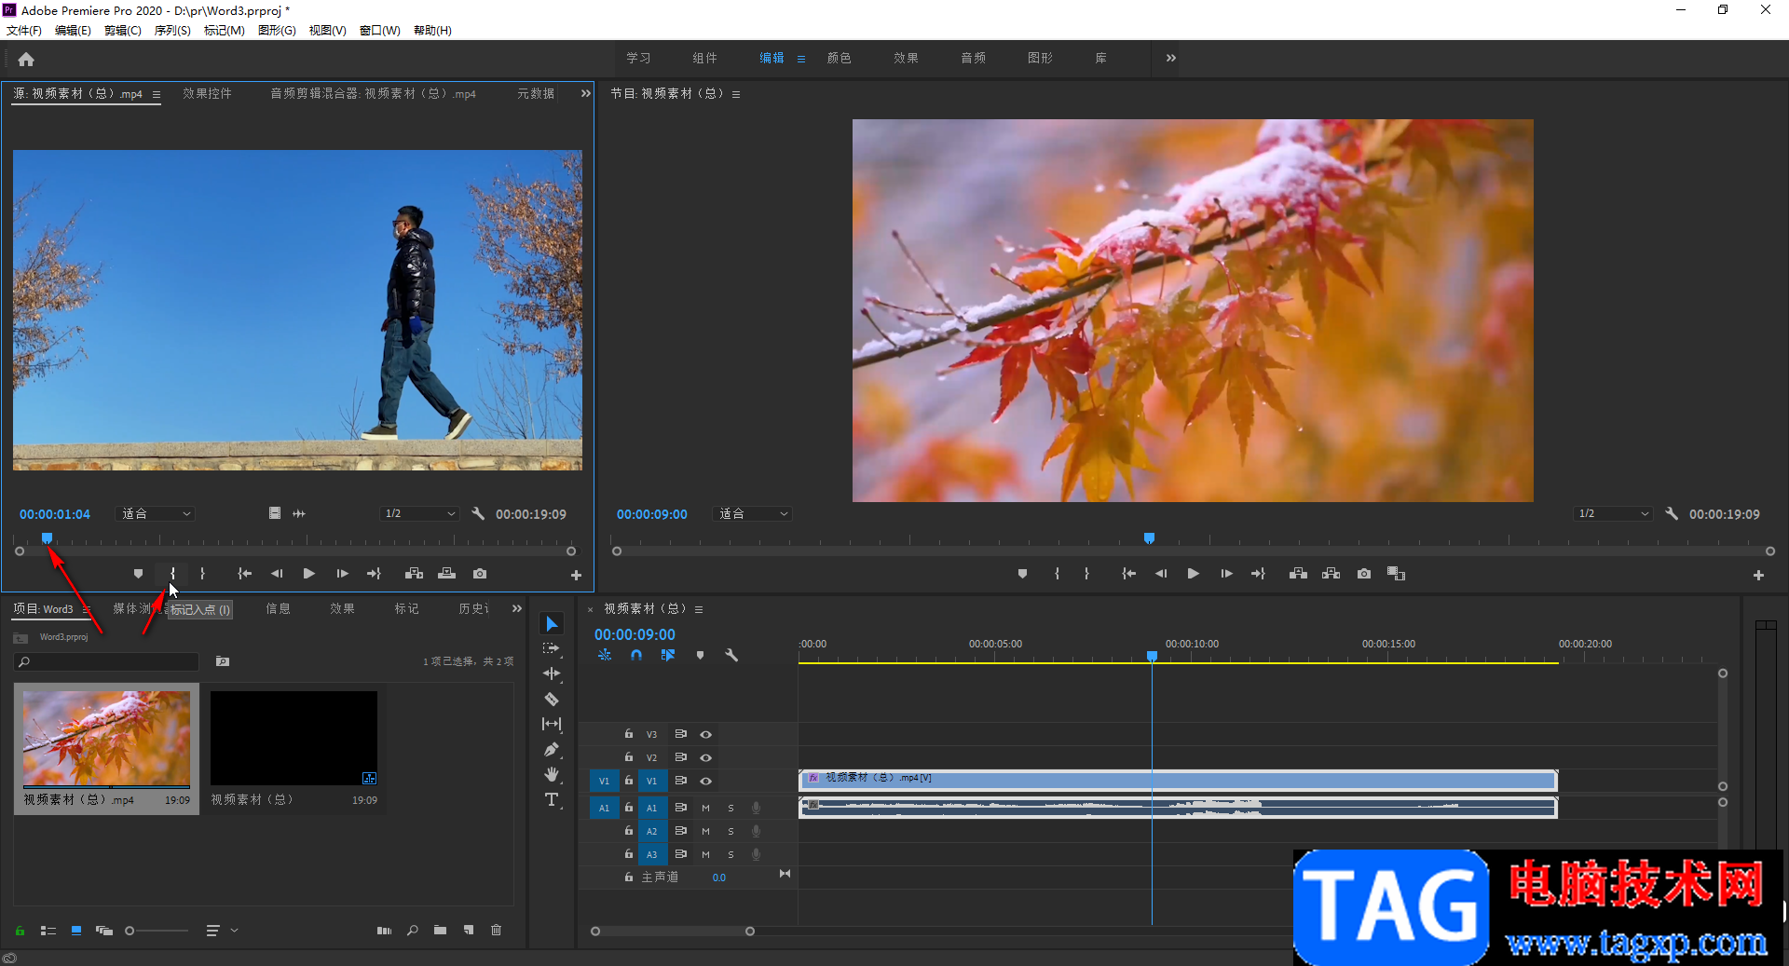Click the Insert button in source monitor
Image resolution: width=1789 pixels, height=966 pixels.
pyautogui.click(x=415, y=574)
